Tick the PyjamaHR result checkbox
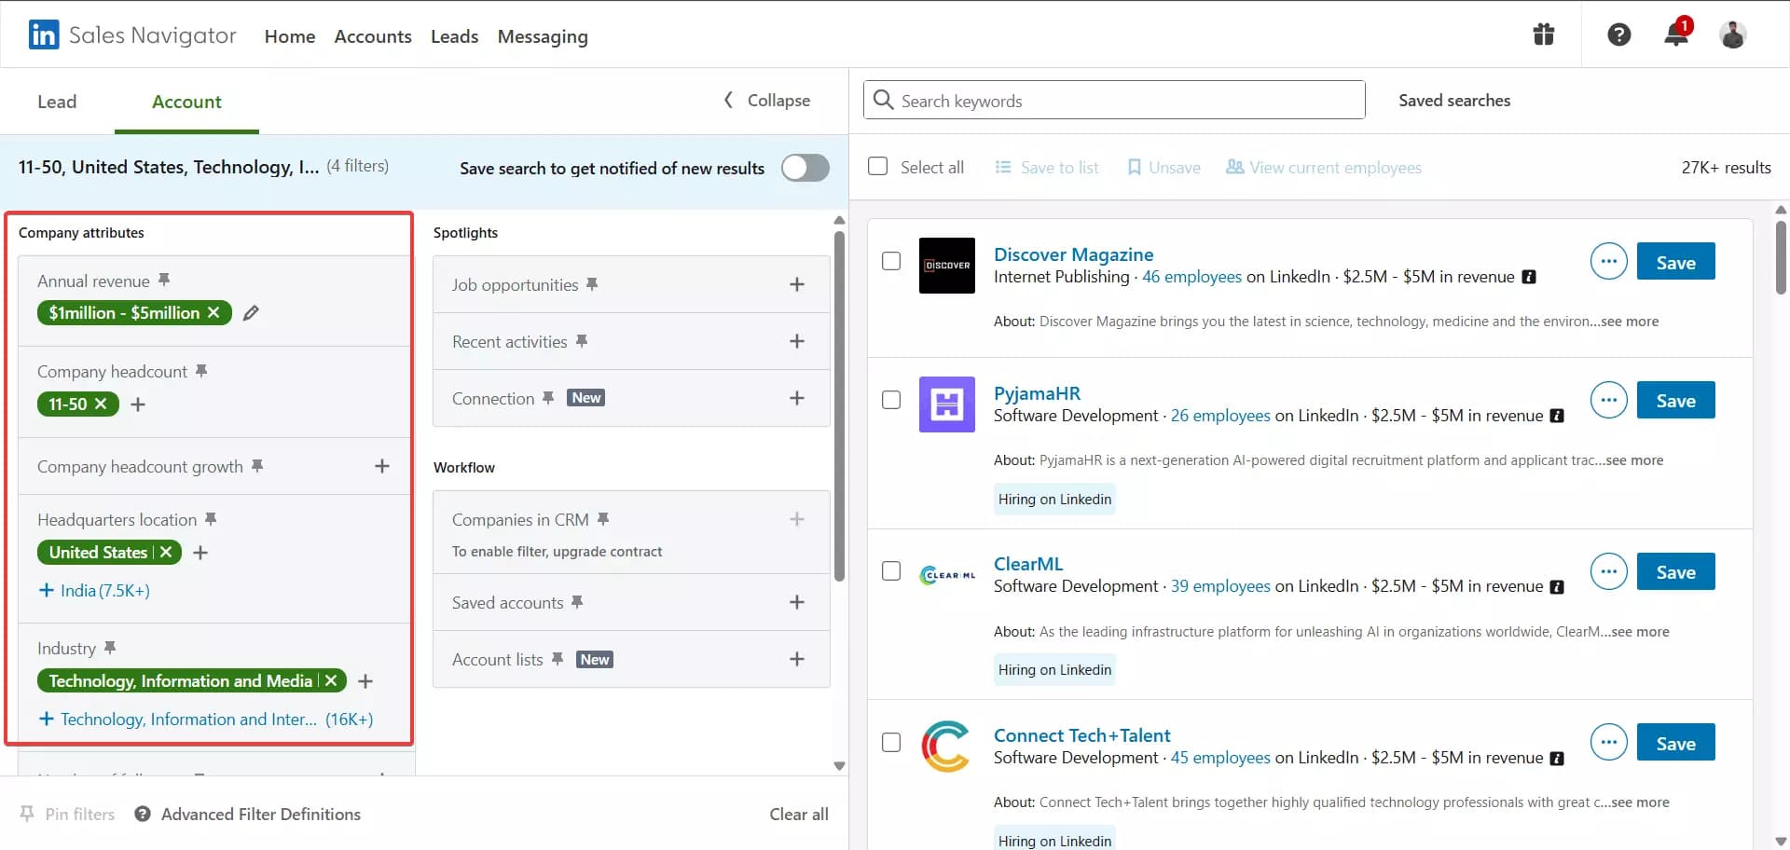 (891, 400)
